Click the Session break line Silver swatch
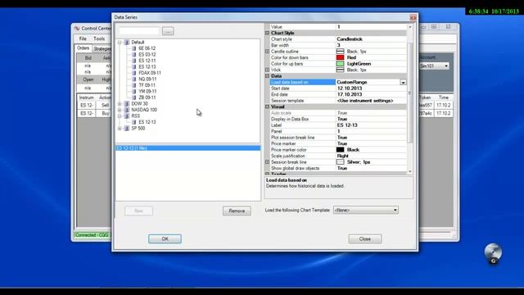524x295 pixels. click(x=341, y=162)
